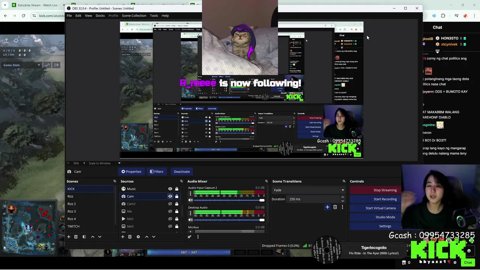This screenshot has height=270, width=480.
Task: Unlock the Music source
Action: point(177,189)
